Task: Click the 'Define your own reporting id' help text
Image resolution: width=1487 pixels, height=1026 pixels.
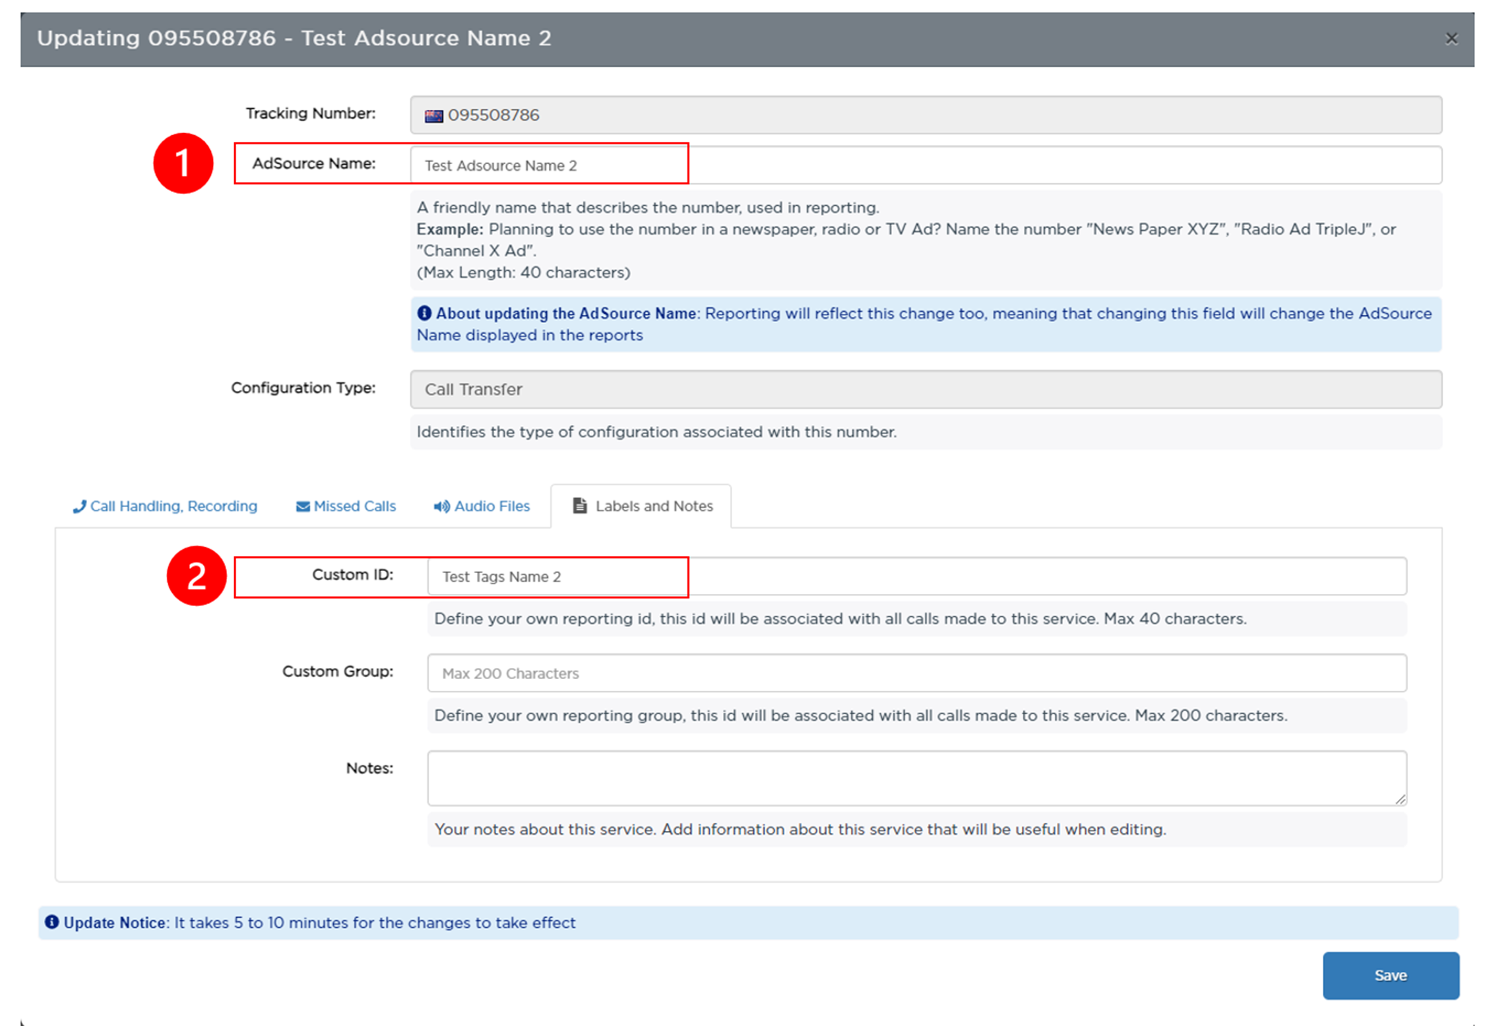Action: 840,619
